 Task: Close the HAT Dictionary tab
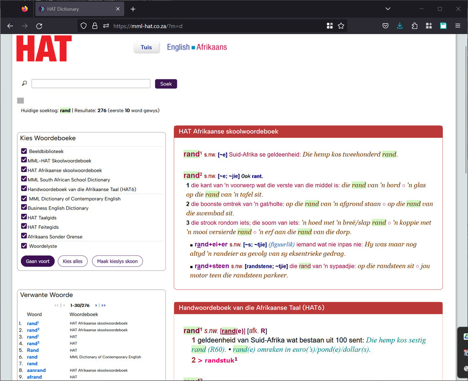(x=118, y=9)
